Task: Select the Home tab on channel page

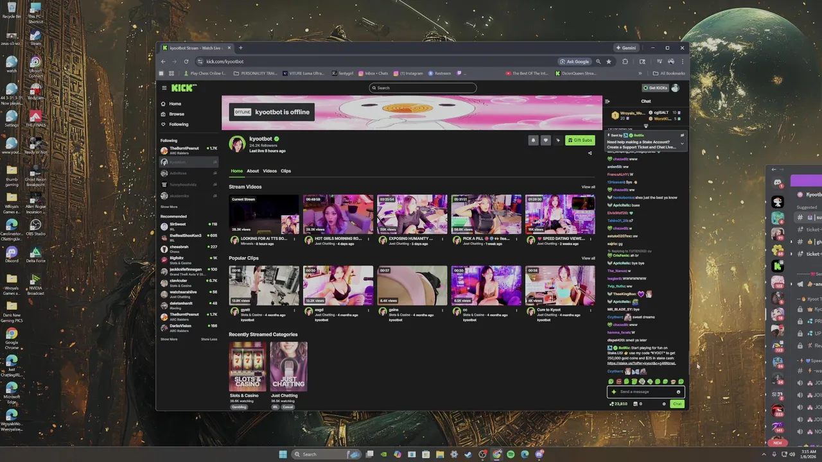Action: click(x=237, y=171)
